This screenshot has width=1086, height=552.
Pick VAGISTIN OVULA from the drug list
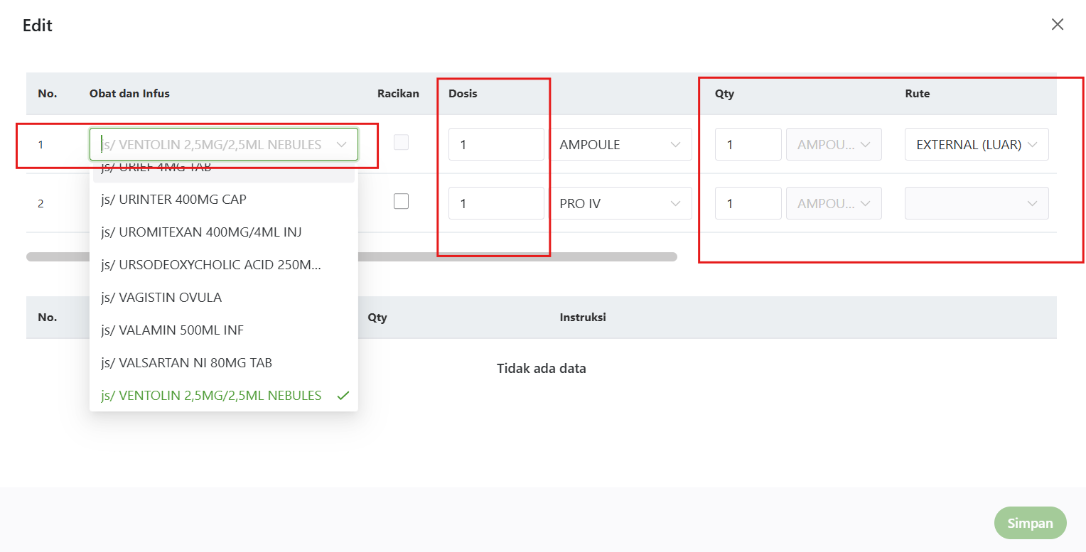[161, 298]
